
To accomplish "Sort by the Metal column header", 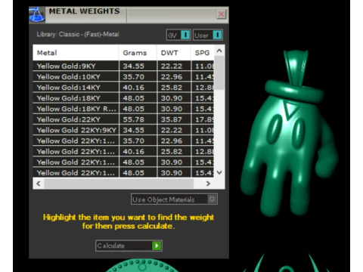I will tap(76, 53).
